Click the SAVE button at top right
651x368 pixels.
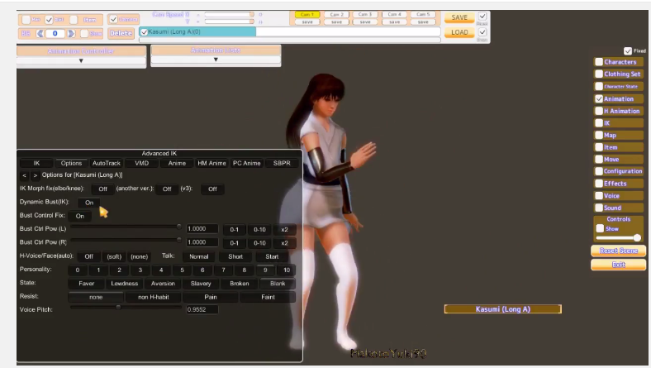tap(459, 17)
